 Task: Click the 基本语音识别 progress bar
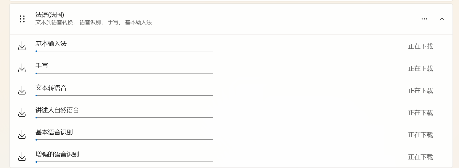click(124, 140)
